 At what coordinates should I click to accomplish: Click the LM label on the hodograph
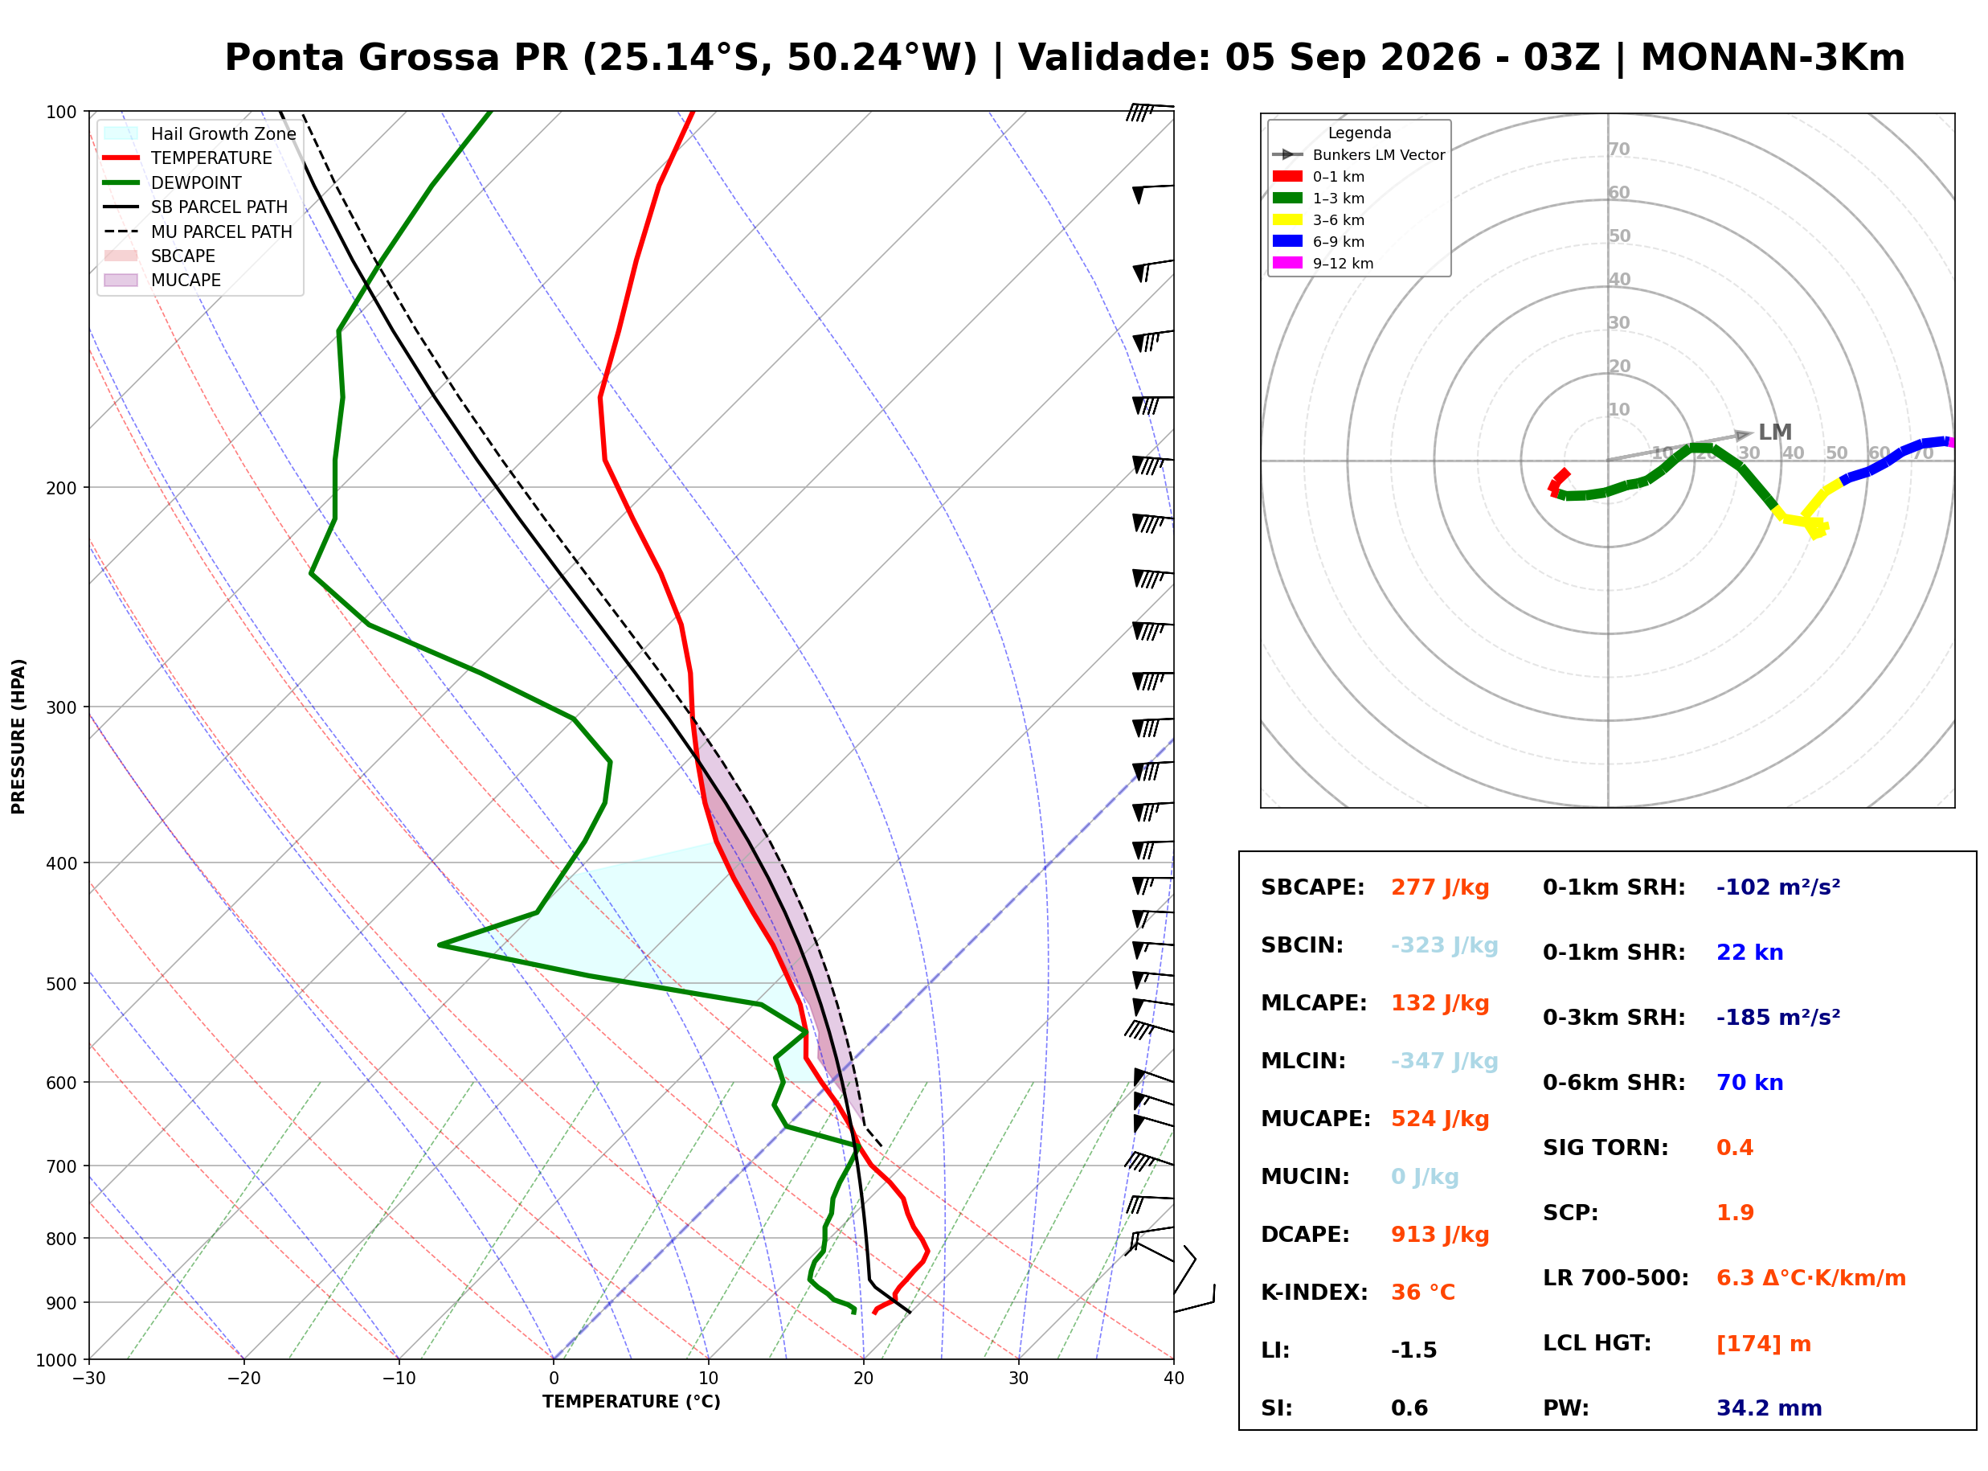(x=1774, y=432)
